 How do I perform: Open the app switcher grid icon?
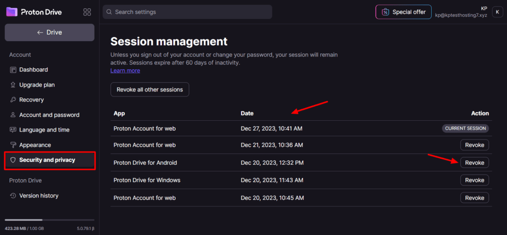pyautogui.click(x=87, y=12)
